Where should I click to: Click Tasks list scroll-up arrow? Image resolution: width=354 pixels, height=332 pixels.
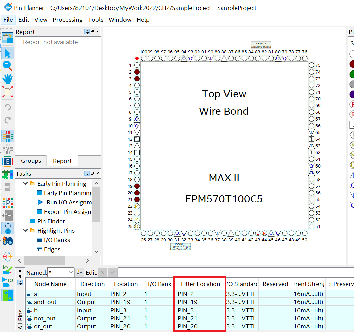[x=96, y=184]
